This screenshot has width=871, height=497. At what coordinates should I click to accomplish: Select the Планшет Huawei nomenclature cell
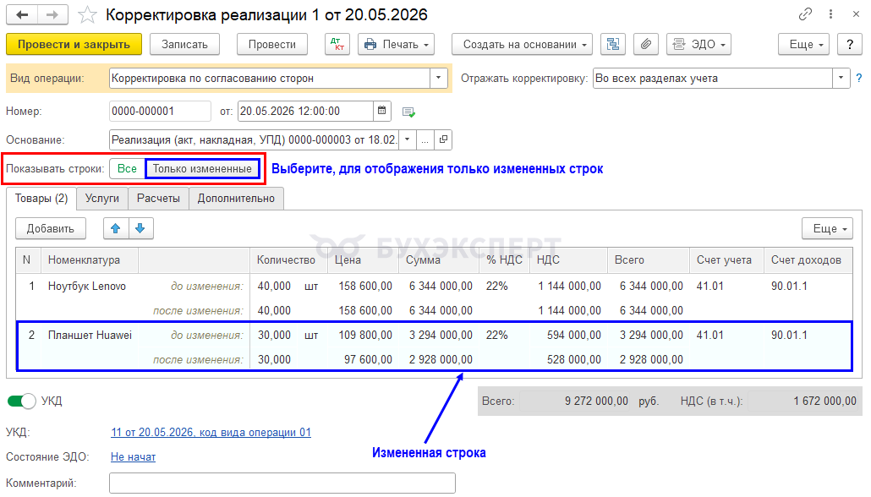coord(90,335)
